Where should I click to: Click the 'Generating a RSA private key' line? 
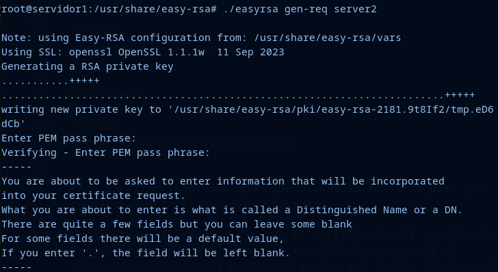click(x=88, y=66)
